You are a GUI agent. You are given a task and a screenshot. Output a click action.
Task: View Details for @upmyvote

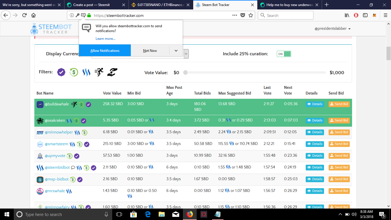(x=315, y=156)
